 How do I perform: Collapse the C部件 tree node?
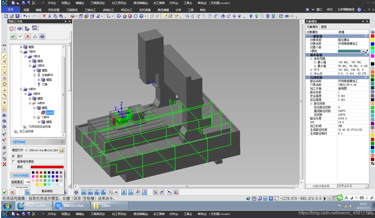pos(35,117)
